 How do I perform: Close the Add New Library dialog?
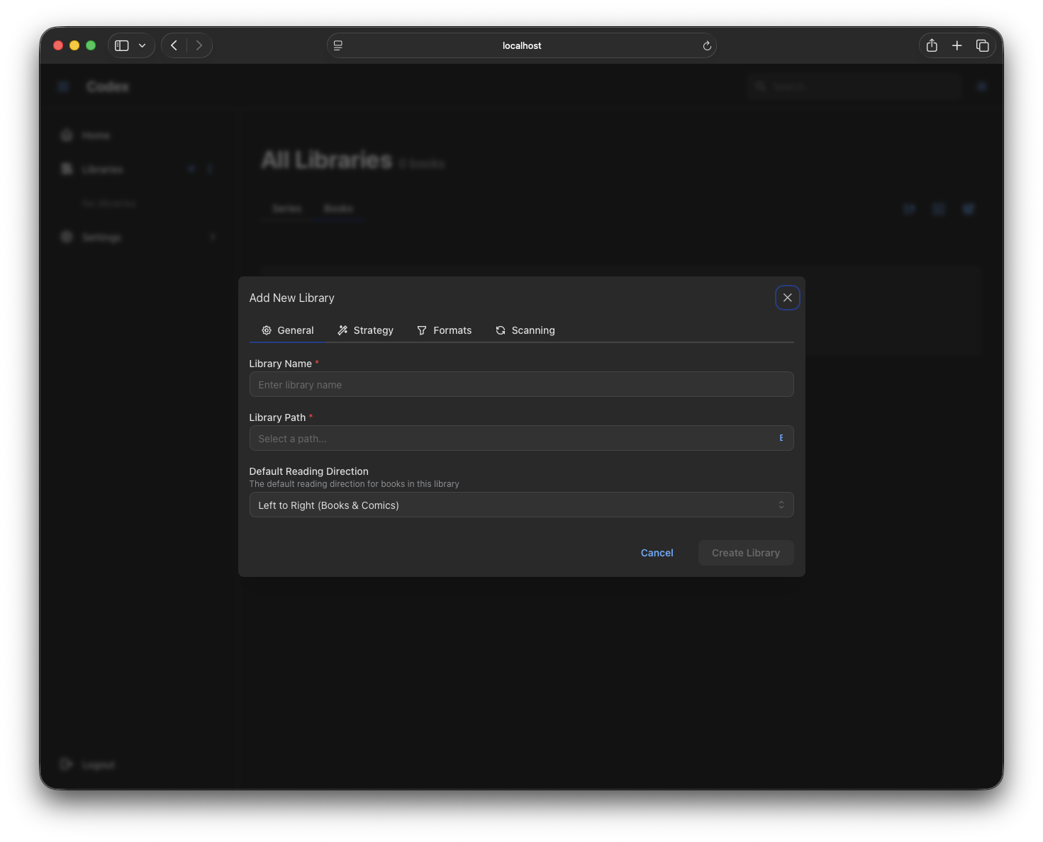[x=787, y=298]
